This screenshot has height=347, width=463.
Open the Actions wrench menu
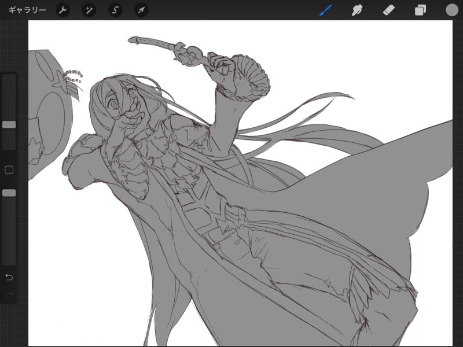(63, 10)
